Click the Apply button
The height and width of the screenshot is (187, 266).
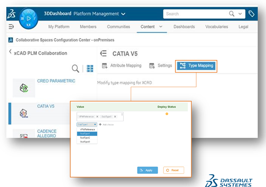(147, 170)
